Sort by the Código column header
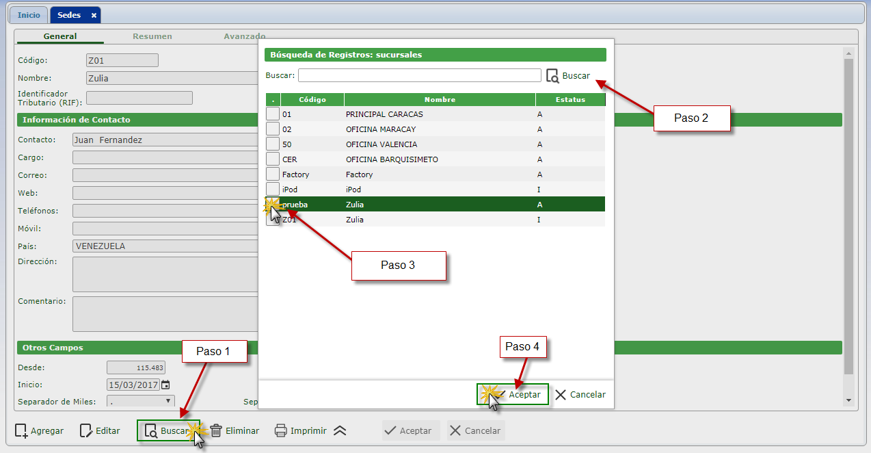The height and width of the screenshot is (453, 871). click(x=312, y=100)
